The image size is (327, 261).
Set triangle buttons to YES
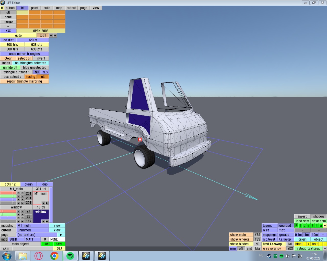(45, 72)
